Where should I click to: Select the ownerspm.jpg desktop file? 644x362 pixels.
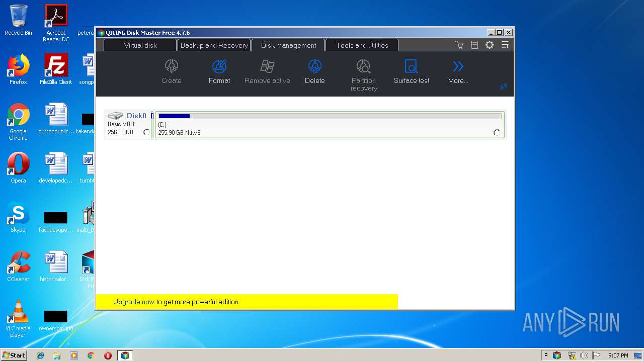coord(56,320)
